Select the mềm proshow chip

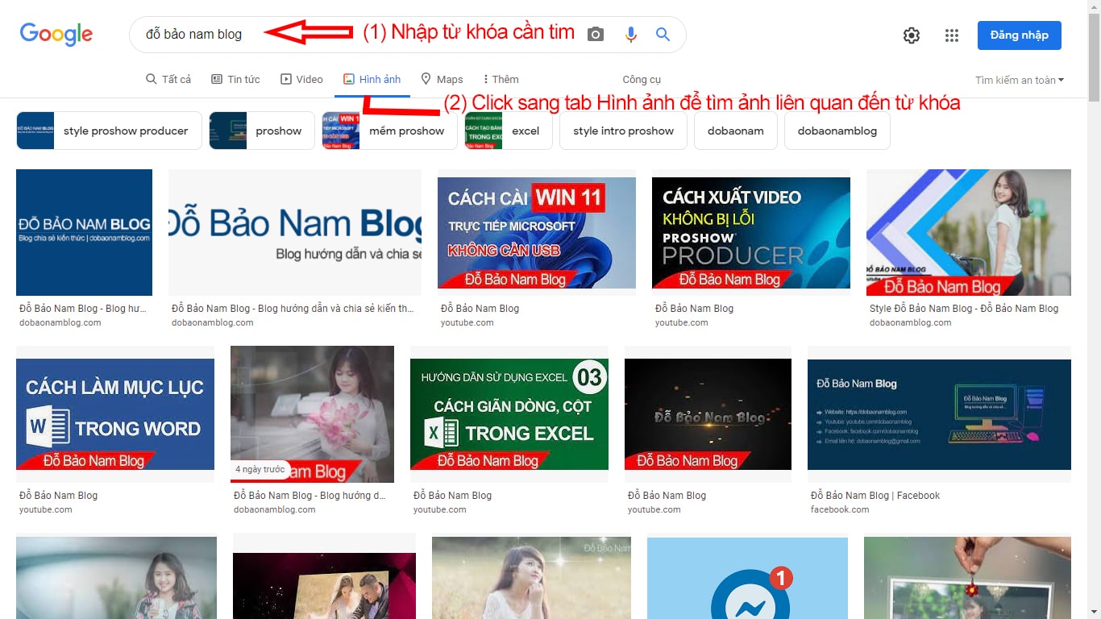[389, 131]
